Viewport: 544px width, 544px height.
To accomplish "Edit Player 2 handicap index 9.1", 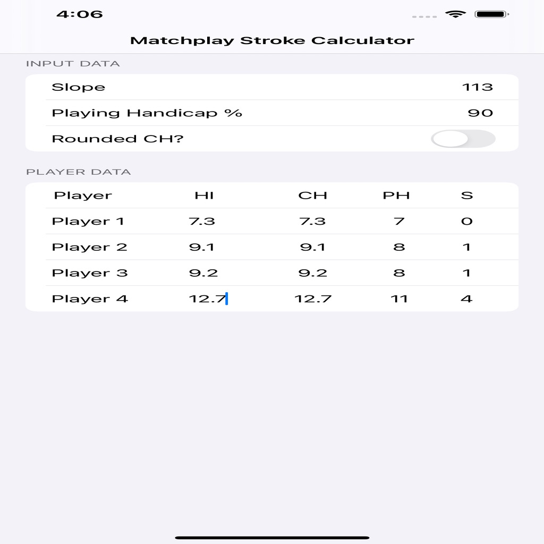I will (201, 247).
